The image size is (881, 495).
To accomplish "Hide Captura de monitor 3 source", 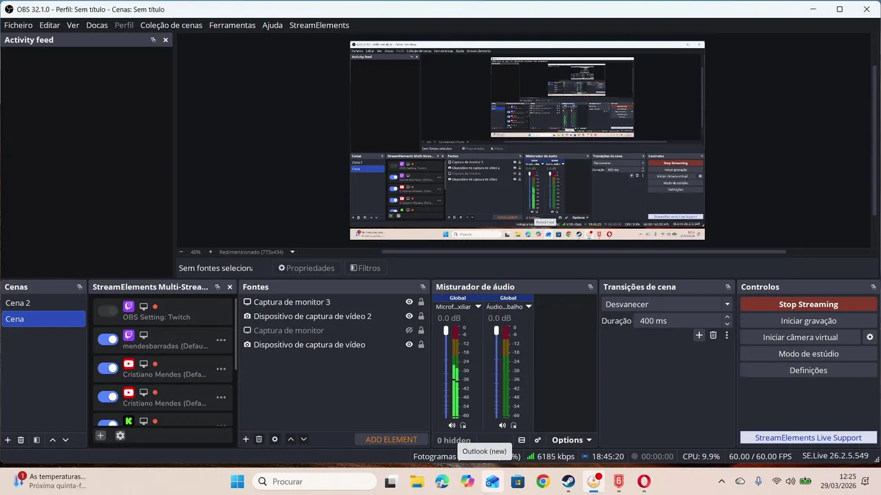I will pyautogui.click(x=410, y=302).
